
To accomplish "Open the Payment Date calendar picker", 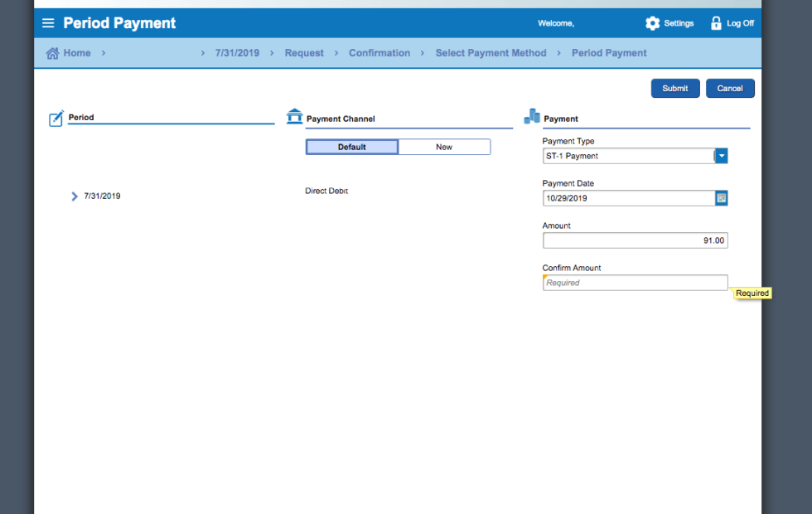I will click(x=722, y=198).
